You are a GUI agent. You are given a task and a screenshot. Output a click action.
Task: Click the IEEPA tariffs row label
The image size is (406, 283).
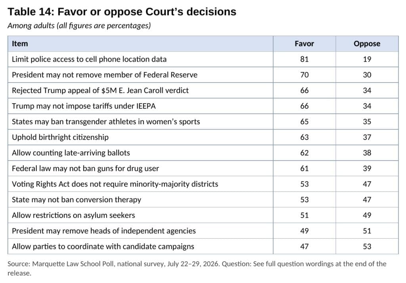tap(84, 106)
